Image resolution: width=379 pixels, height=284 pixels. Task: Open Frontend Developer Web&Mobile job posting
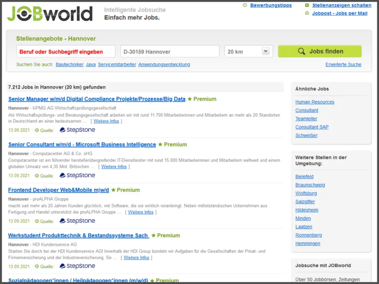point(58,190)
